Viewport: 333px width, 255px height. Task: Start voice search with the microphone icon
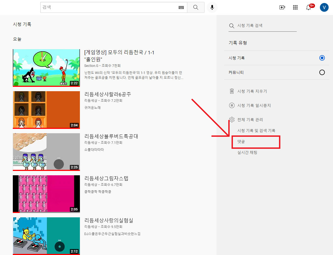[212, 7]
